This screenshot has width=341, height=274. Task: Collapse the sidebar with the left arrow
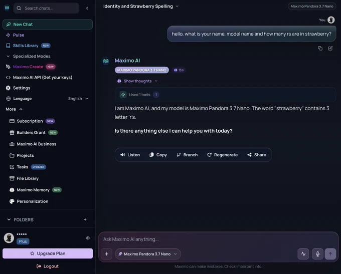[x=87, y=8]
